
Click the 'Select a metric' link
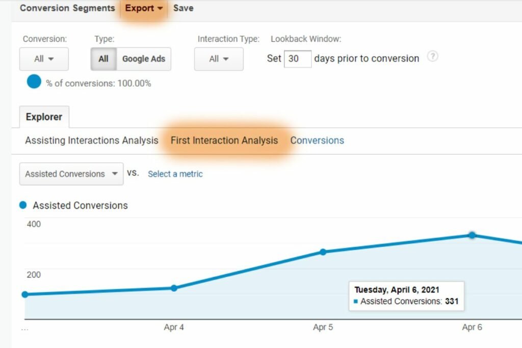pyautogui.click(x=175, y=174)
